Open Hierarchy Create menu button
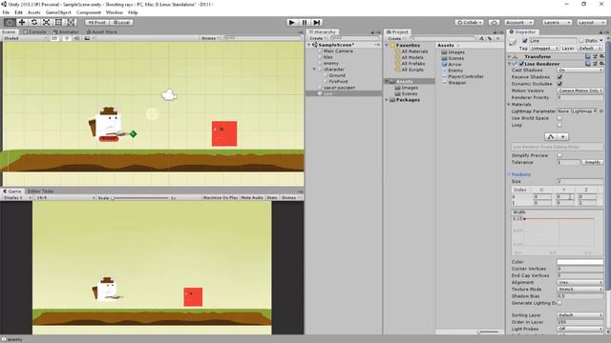Screen dimensions: 611x343 (x=318, y=38)
